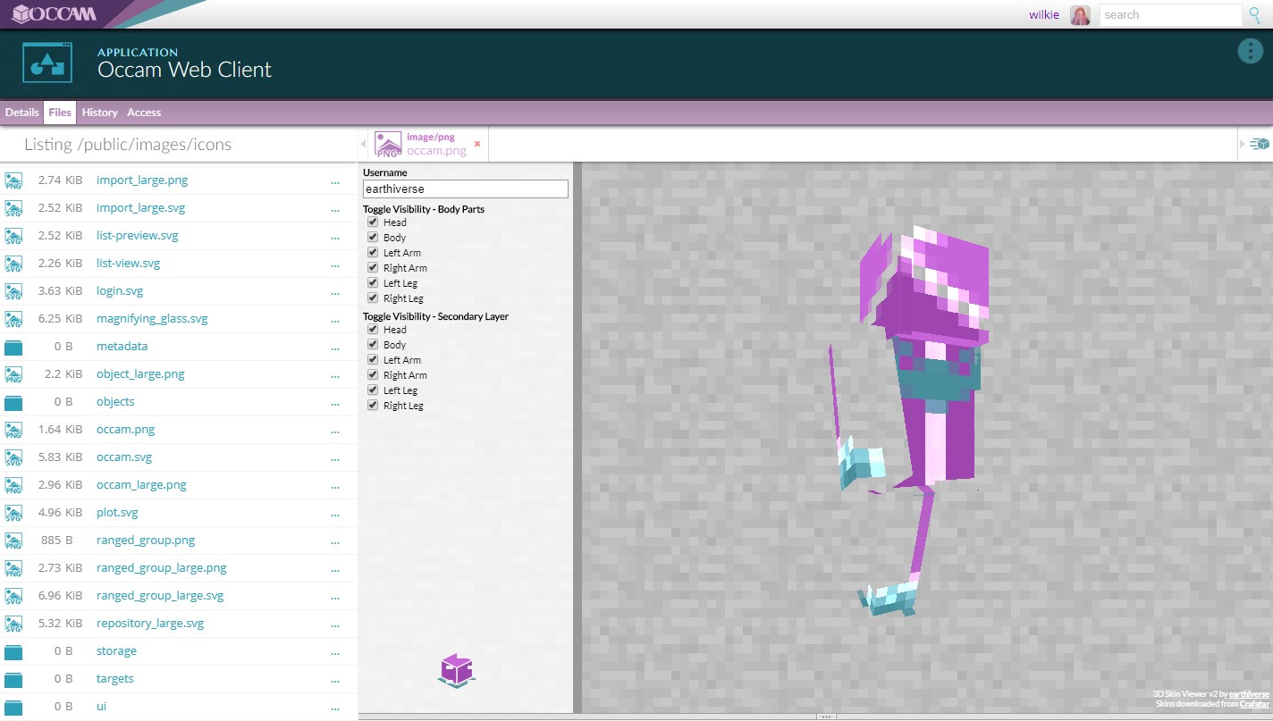The height and width of the screenshot is (721, 1273).
Task: Click the SVG icon for login.svg
Action: 13,291
